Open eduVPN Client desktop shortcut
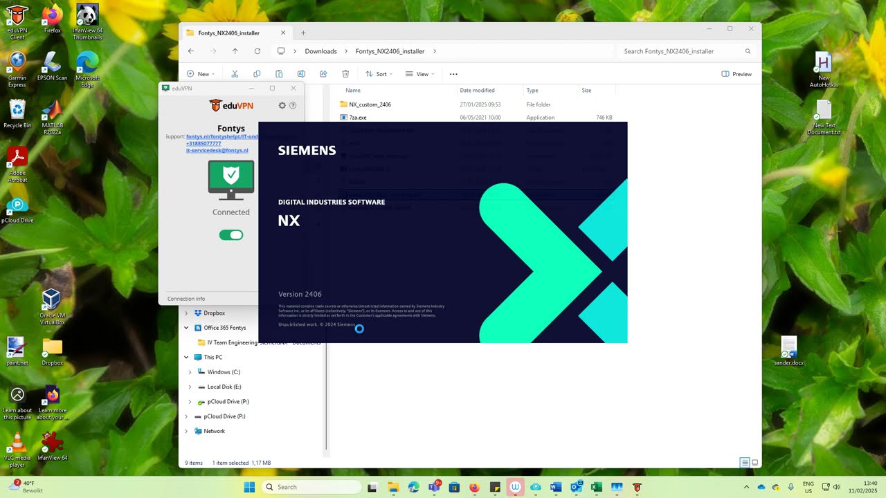Viewport: 886px width, 498px height. (17, 21)
